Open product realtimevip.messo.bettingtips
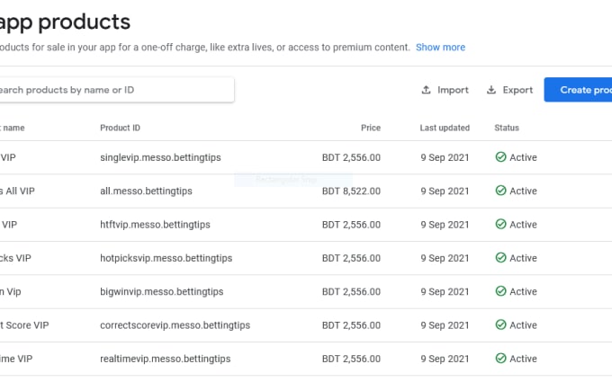This screenshot has width=612, height=382. pos(165,359)
